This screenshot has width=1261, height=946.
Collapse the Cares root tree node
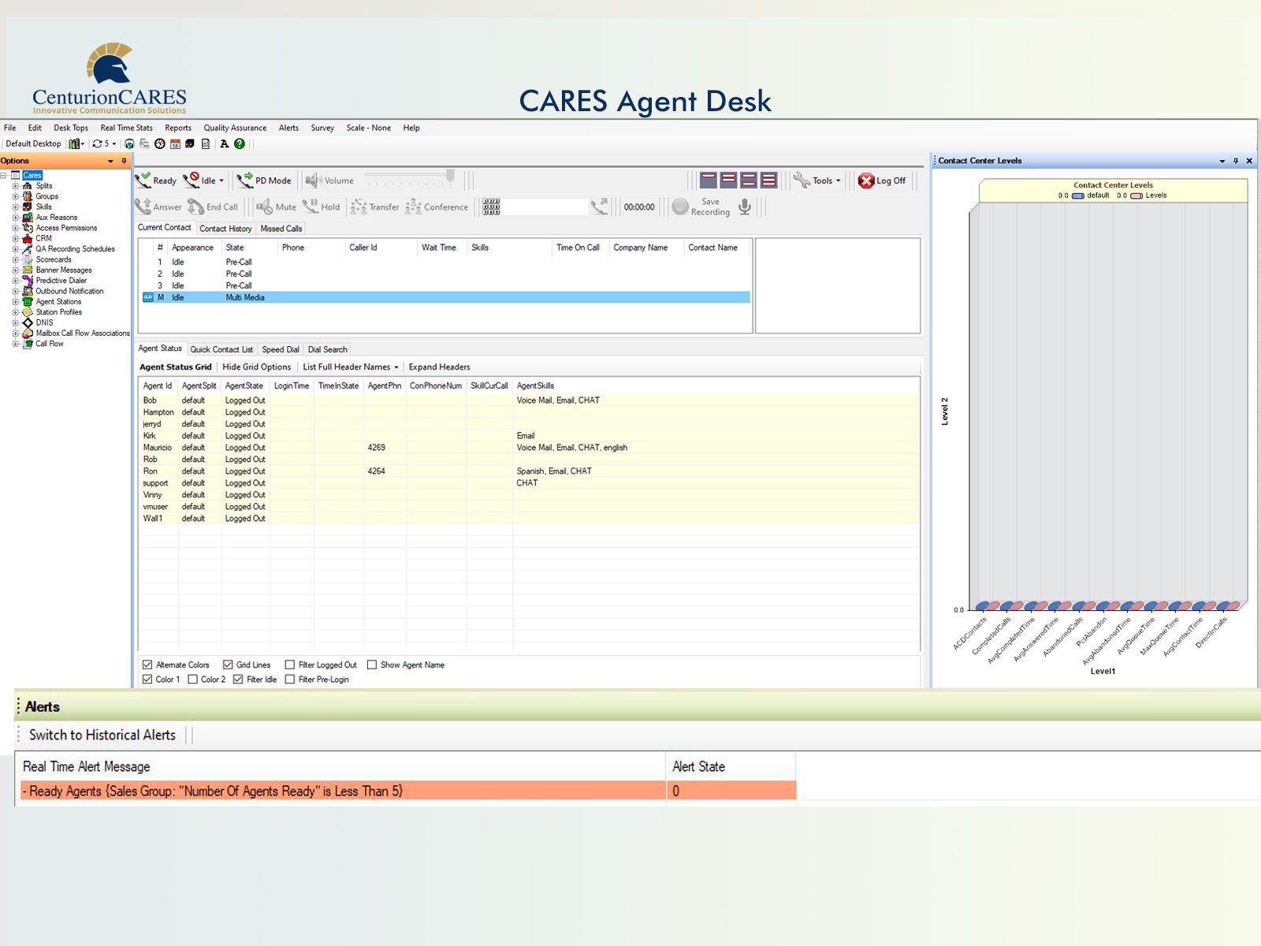point(5,175)
